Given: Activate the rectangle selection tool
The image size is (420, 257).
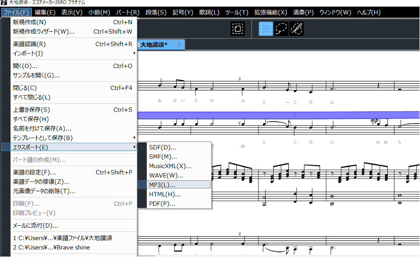Looking at the screenshot, I should pyautogui.click(x=266, y=29).
